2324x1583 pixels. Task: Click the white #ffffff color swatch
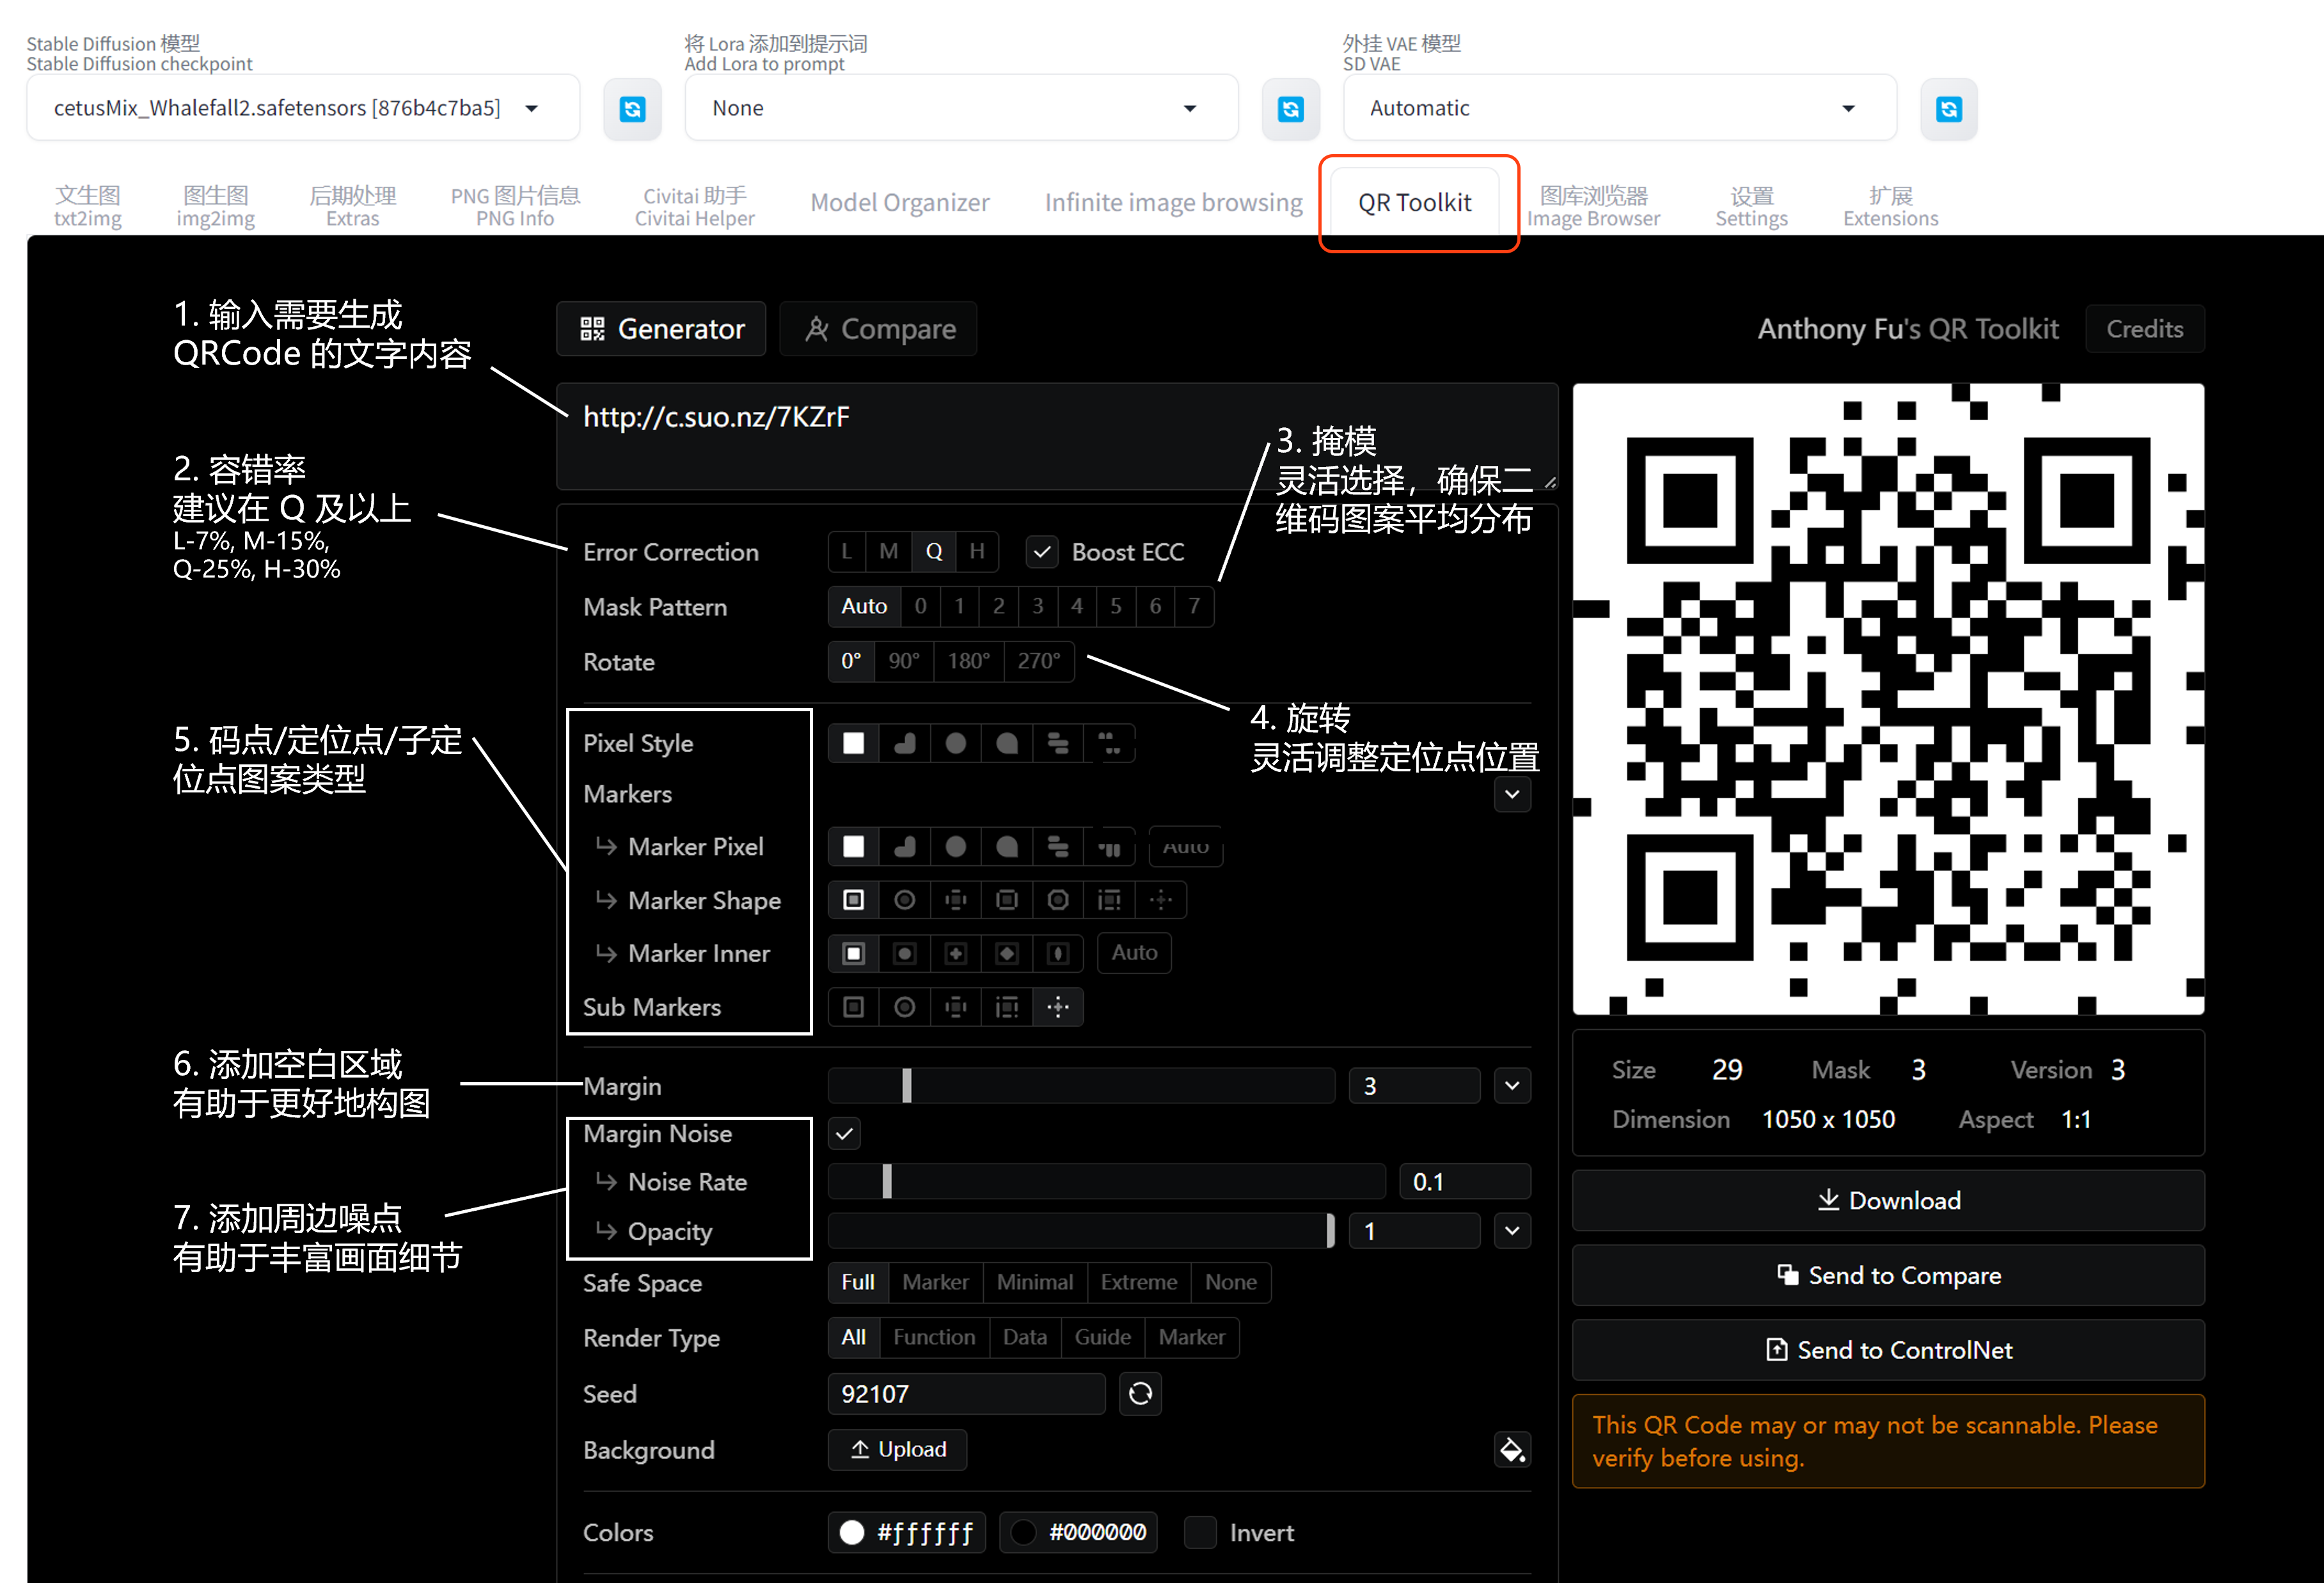tap(852, 1532)
